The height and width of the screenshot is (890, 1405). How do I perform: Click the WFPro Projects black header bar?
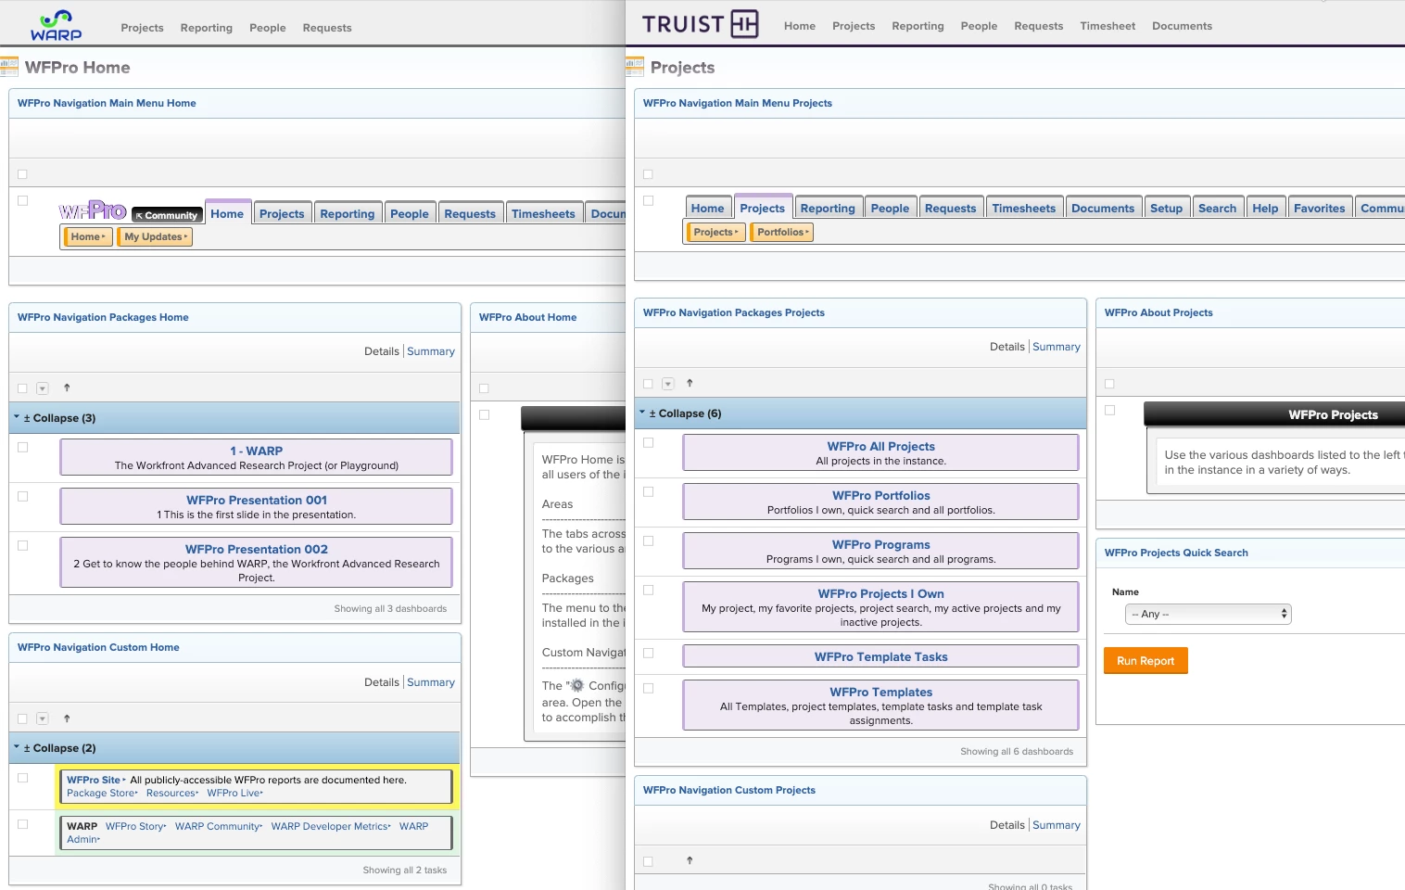pos(1274,414)
